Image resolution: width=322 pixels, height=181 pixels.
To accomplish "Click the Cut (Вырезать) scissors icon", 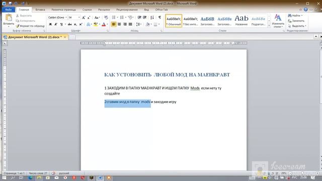I will click(x=18, y=16).
